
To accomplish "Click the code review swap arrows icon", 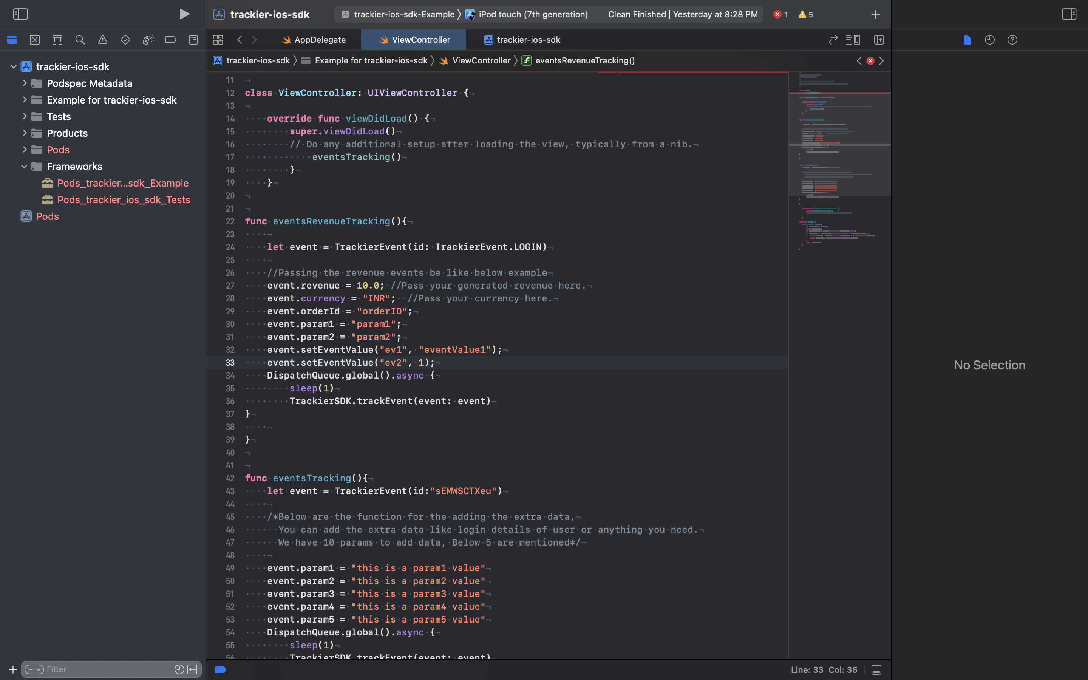I will point(833,40).
